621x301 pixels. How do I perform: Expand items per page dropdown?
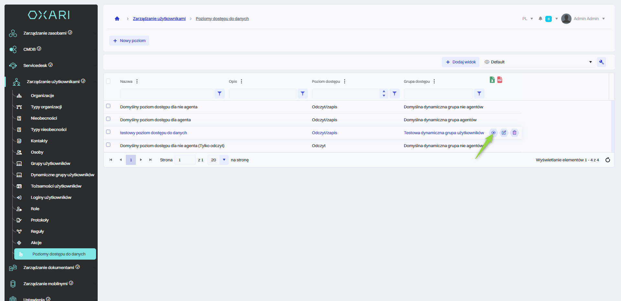coord(224,160)
